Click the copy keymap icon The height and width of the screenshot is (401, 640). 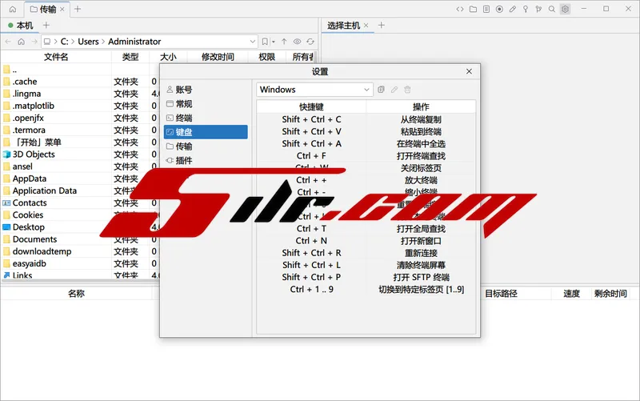pyautogui.click(x=381, y=90)
